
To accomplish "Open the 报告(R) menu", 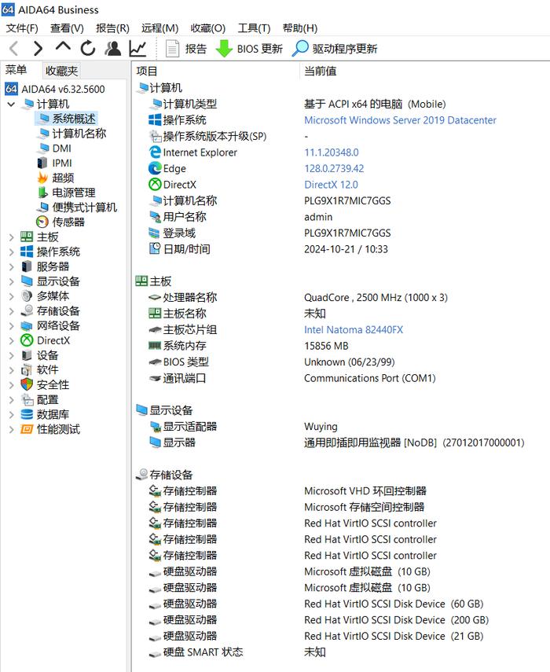I will pyautogui.click(x=112, y=28).
